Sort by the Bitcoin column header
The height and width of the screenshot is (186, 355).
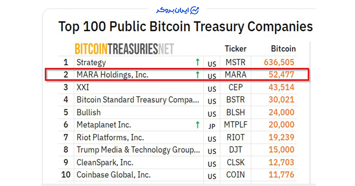[283, 49]
